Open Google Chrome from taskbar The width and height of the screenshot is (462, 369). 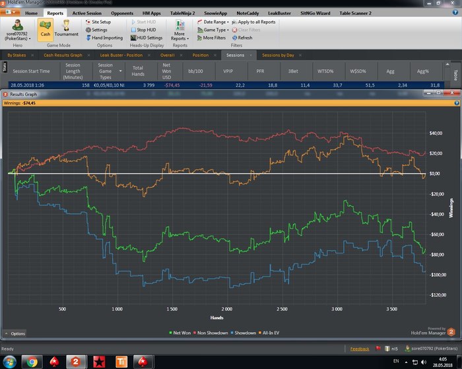tap(32, 362)
